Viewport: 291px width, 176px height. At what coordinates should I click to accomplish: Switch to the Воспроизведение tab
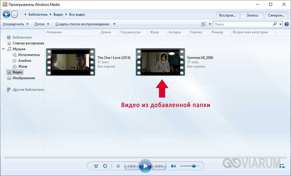pyautogui.click(x=227, y=15)
